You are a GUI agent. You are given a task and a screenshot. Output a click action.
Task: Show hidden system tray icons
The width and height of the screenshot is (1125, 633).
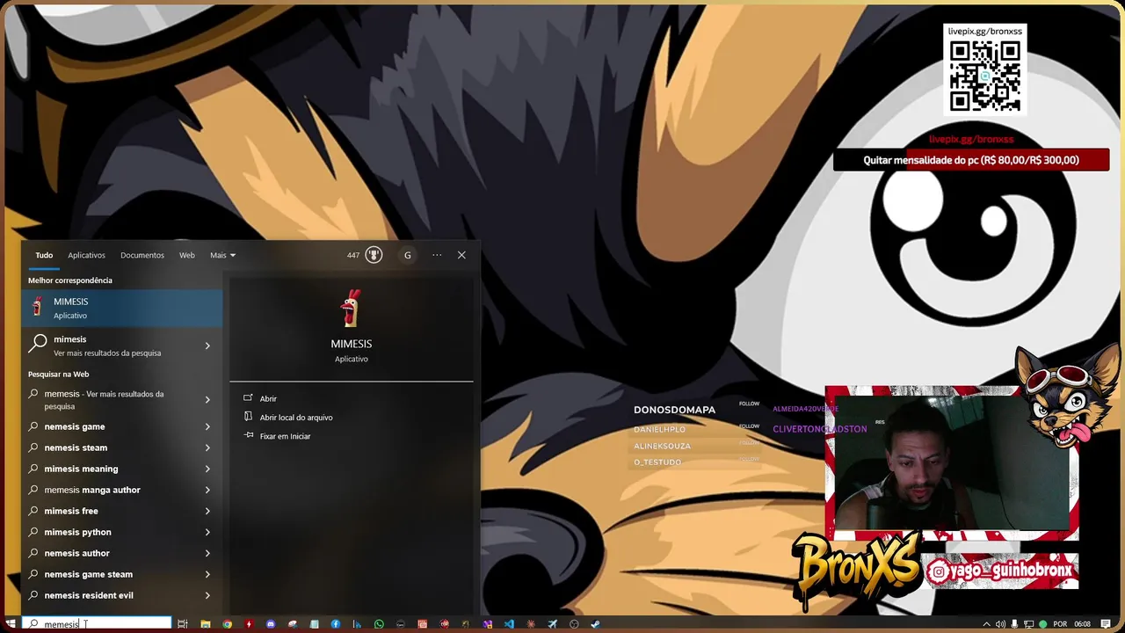pyautogui.click(x=986, y=624)
